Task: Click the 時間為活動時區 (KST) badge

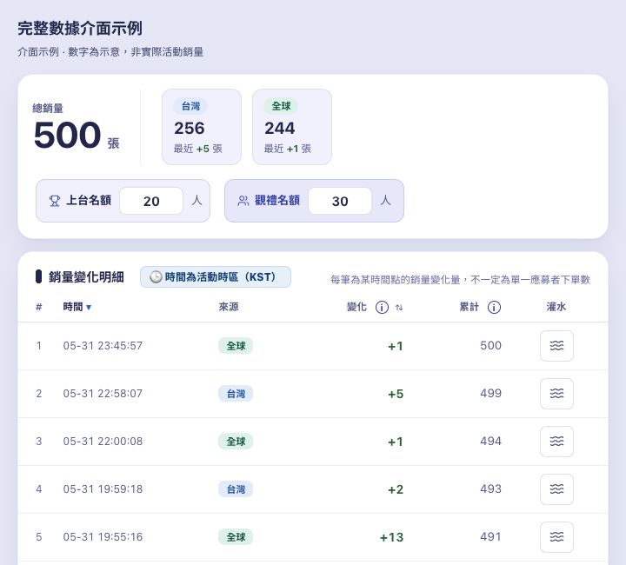Action: click(216, 277)
